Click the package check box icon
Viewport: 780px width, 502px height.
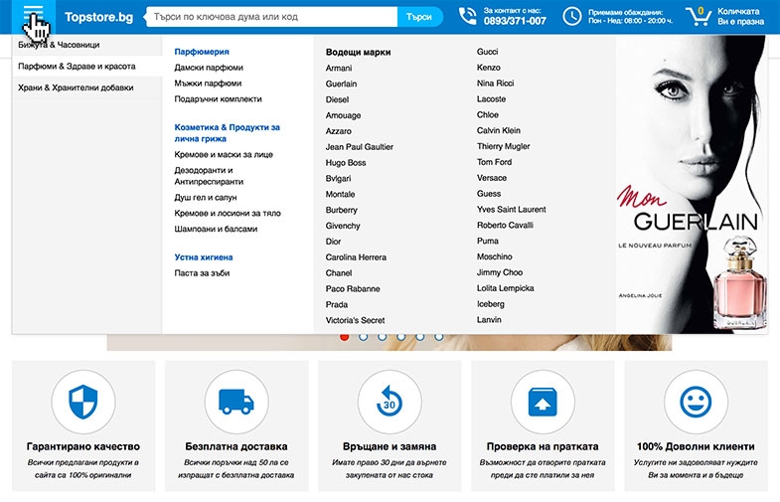coord(543,402)
